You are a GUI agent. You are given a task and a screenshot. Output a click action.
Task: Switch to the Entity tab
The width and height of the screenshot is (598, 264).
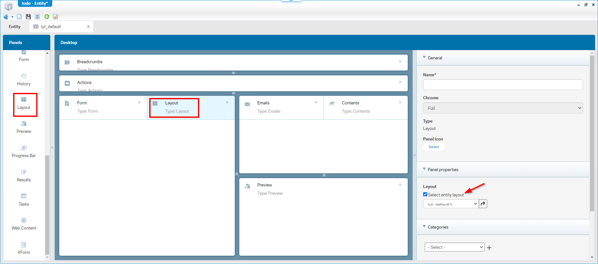click(15, 27)
